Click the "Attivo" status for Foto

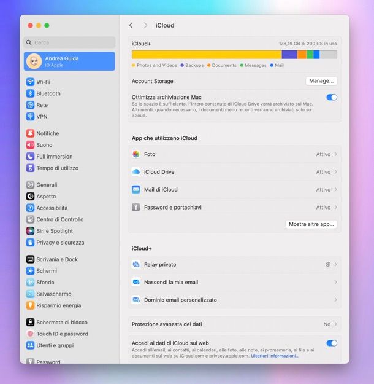[323, 154]
